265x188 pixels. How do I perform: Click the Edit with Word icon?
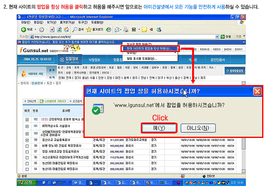[x=134, y=30]
